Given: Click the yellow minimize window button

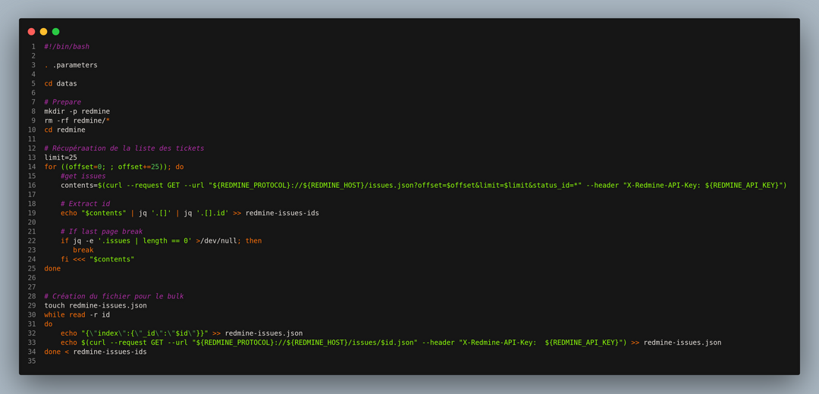Looking at the screenshot, I should [43, 32].
